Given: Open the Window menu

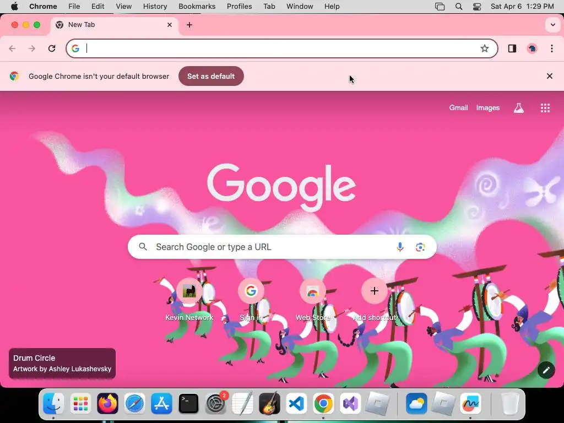Looking at the screenshot, I should pyautogui.click(x=300, y=7).
